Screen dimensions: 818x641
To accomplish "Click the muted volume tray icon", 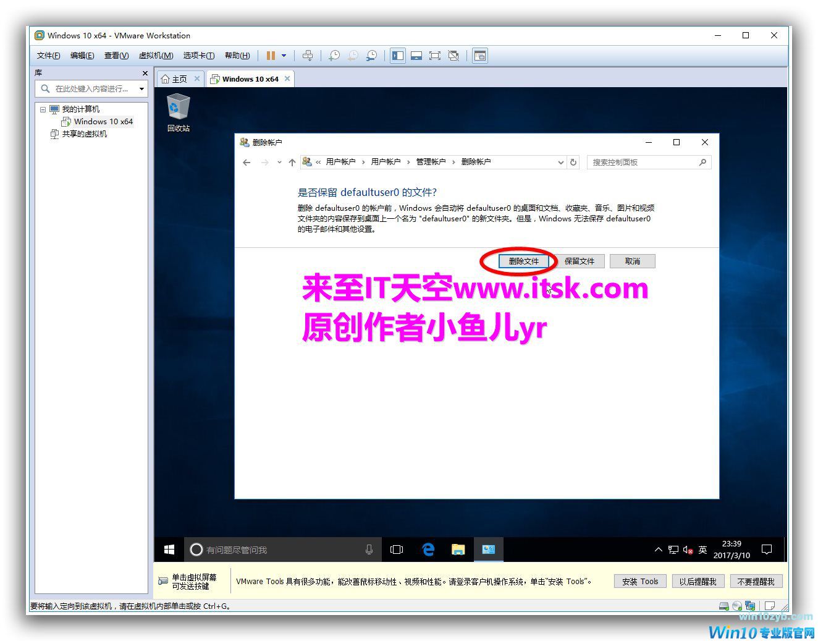I will 688,550.
